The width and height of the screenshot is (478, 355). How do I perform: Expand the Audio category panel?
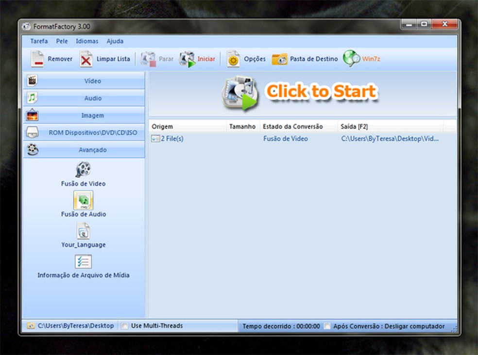point(84,98)
